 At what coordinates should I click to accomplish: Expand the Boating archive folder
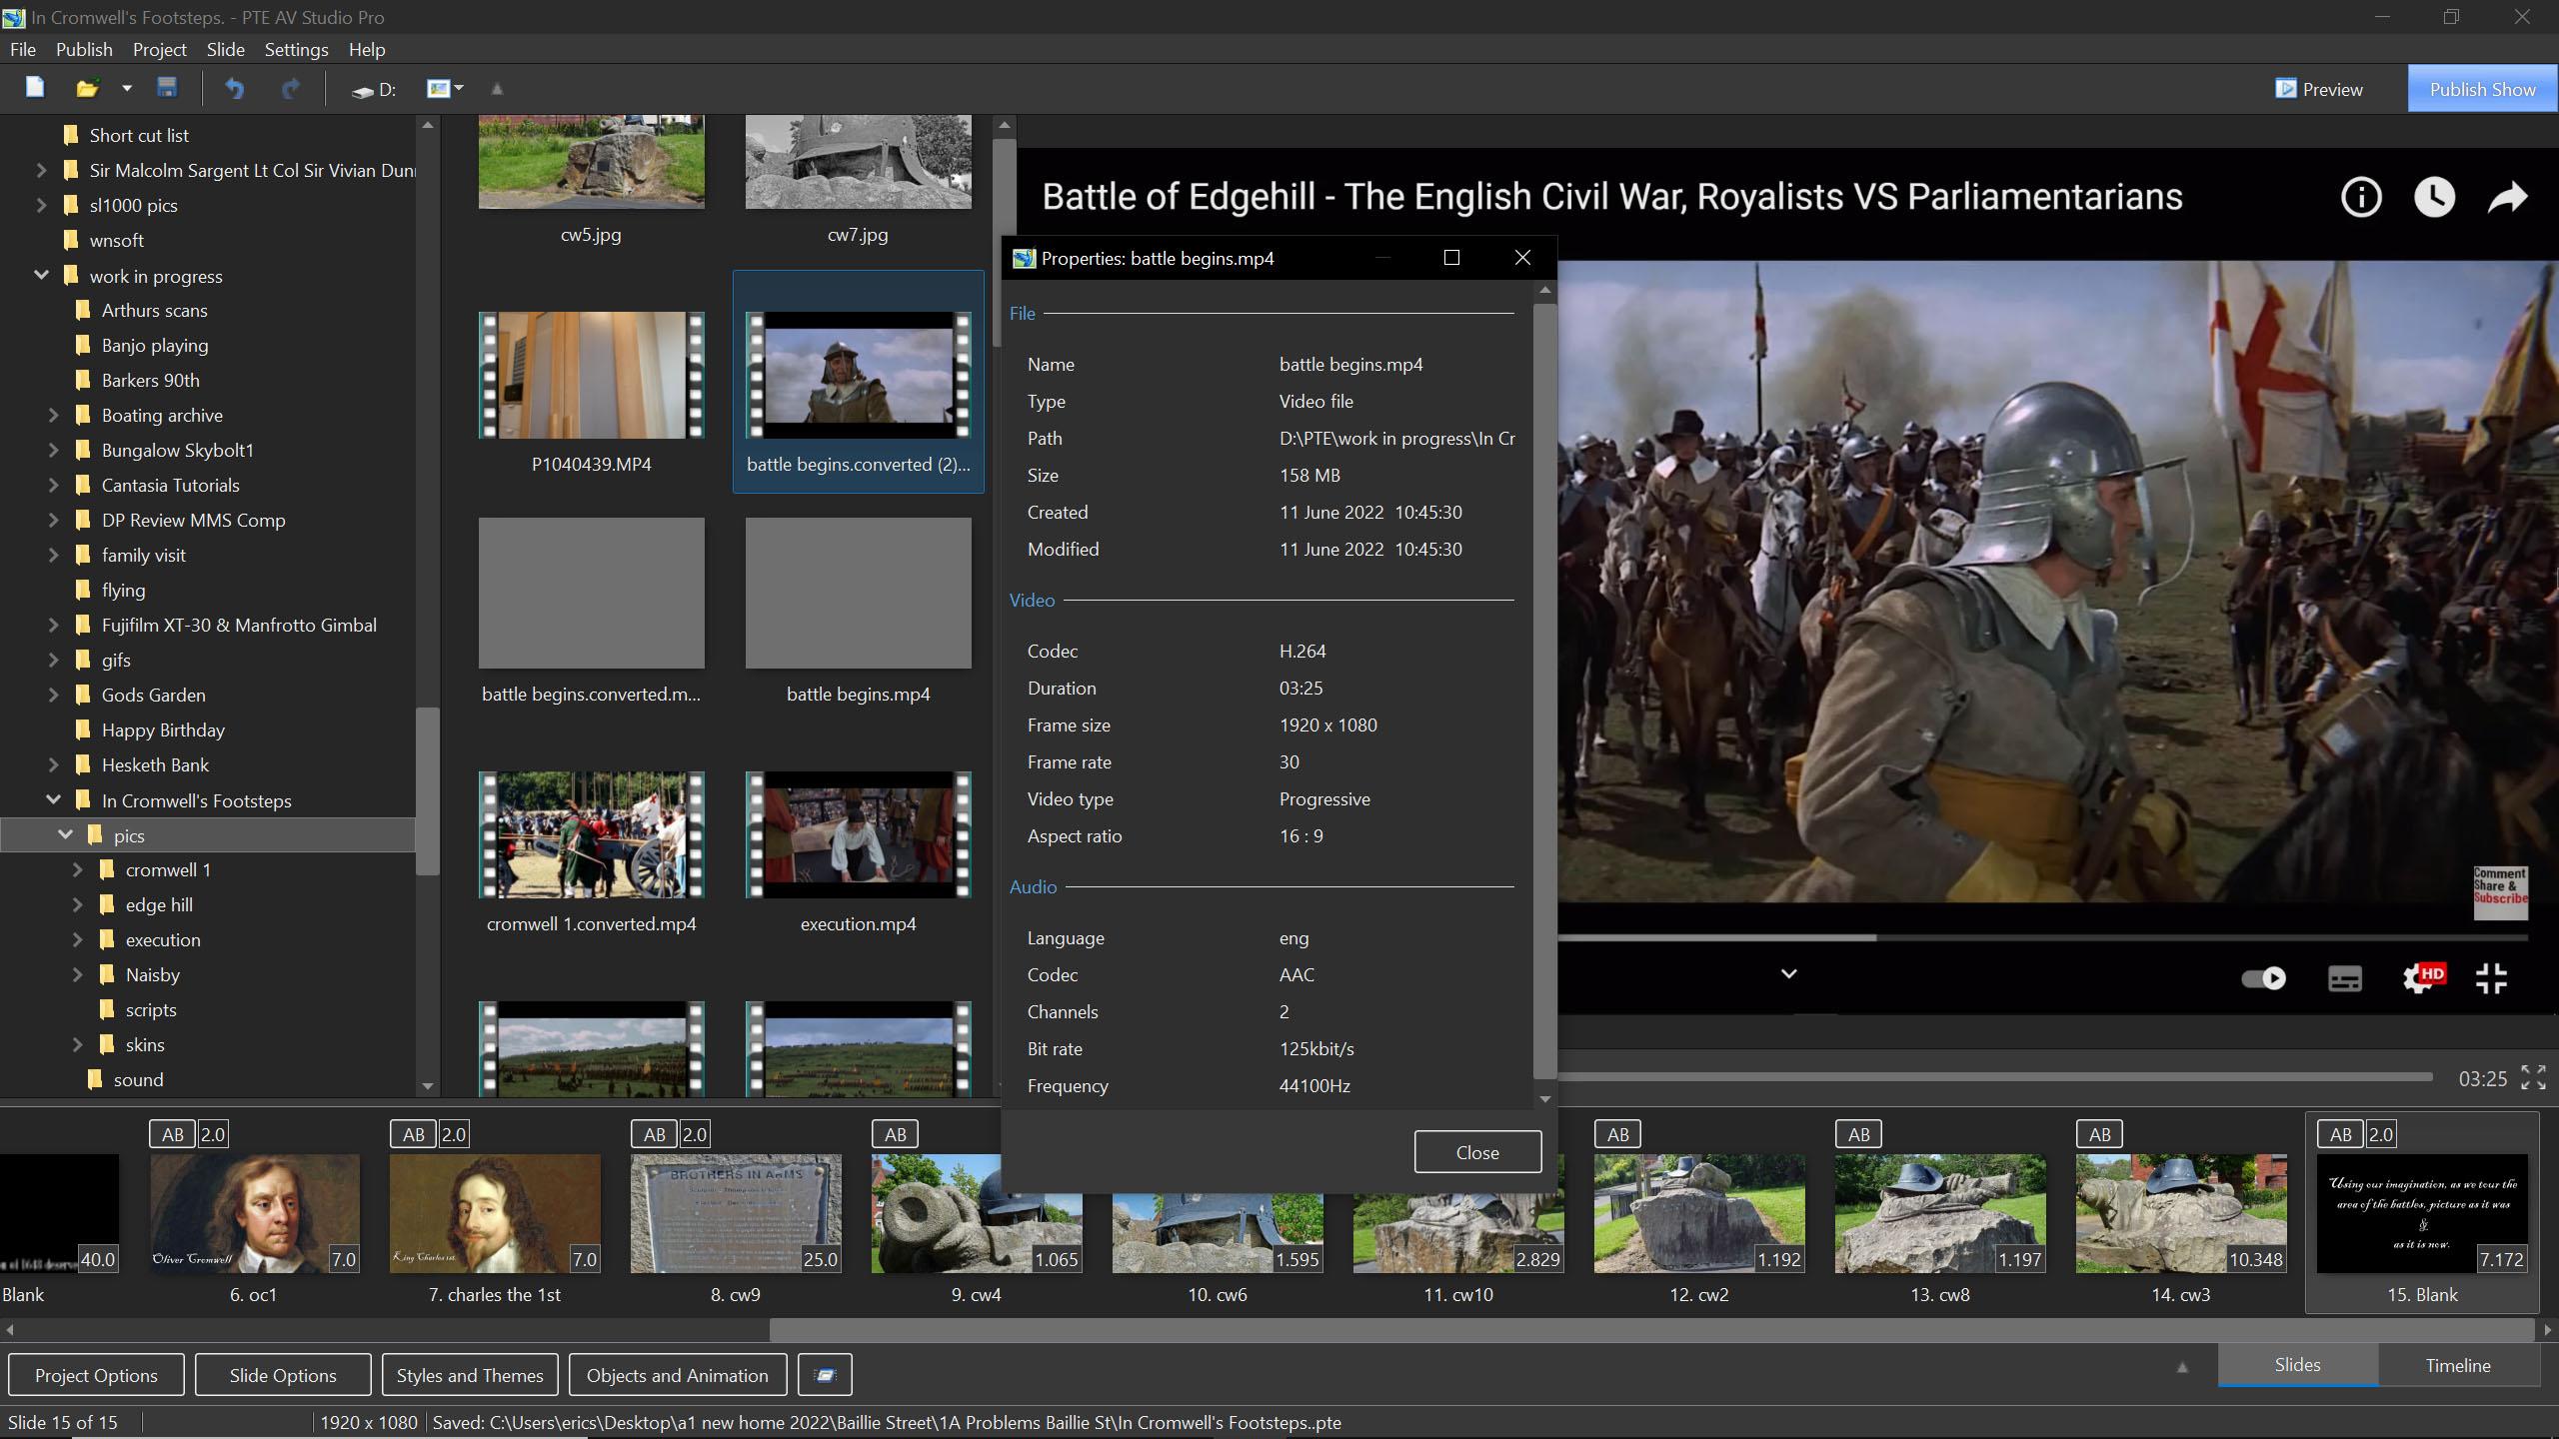click(x=54, y=415)
